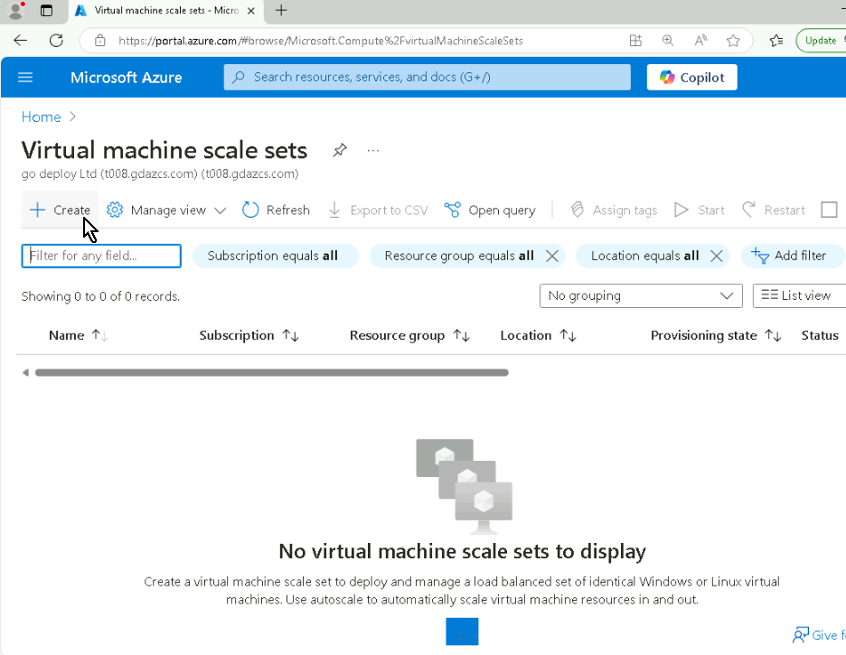Open the tab actions menu icon
Screen dimensions: 846x655
tap(46, 10)
